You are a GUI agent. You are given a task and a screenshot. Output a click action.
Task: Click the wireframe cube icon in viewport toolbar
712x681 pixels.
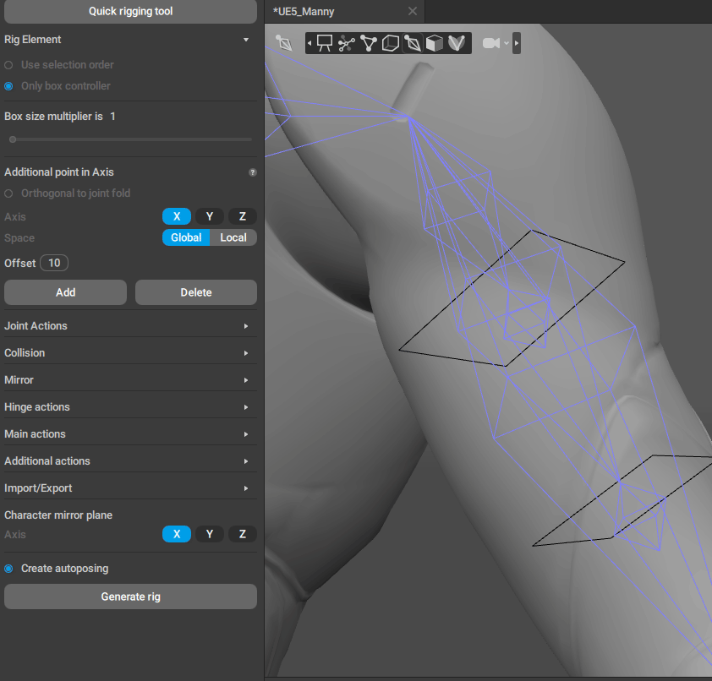[390, 43]
